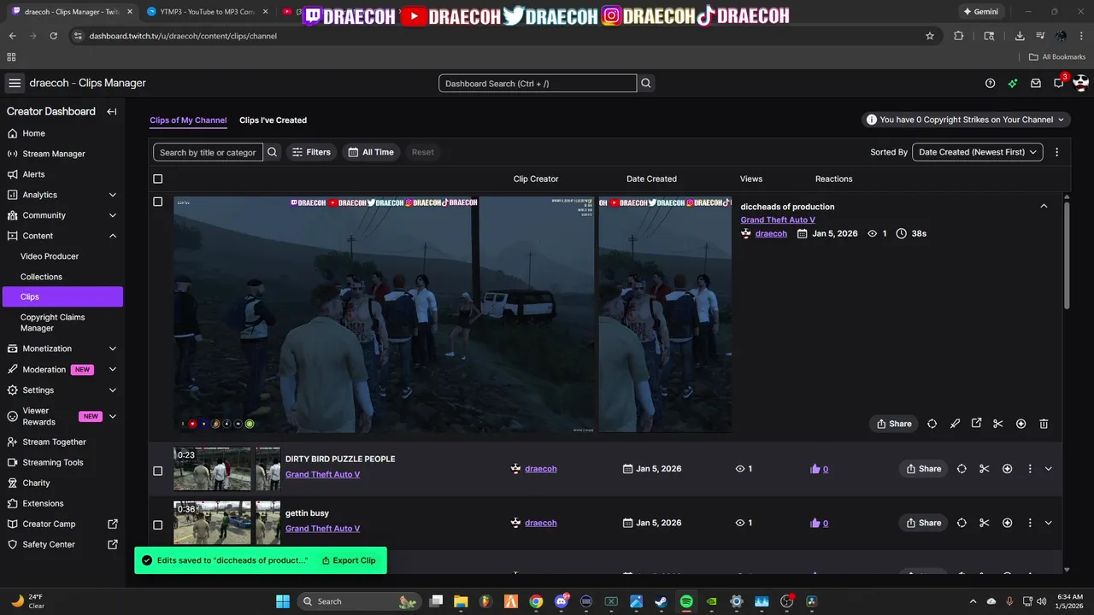Click the Windows Start button
The height and width of the screenshot is (615, 1094).
pos(283,601)
